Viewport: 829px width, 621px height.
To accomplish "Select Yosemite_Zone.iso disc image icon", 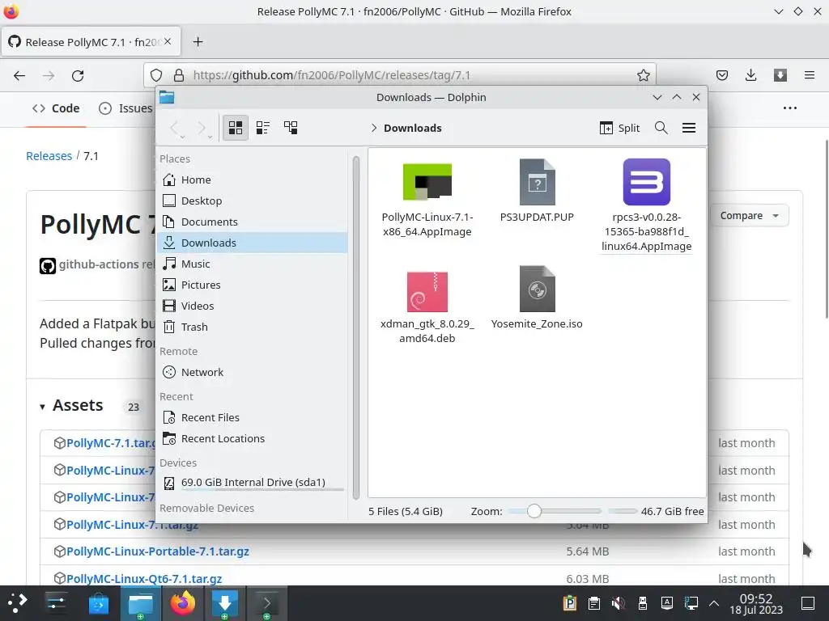I will coord(538,289).
